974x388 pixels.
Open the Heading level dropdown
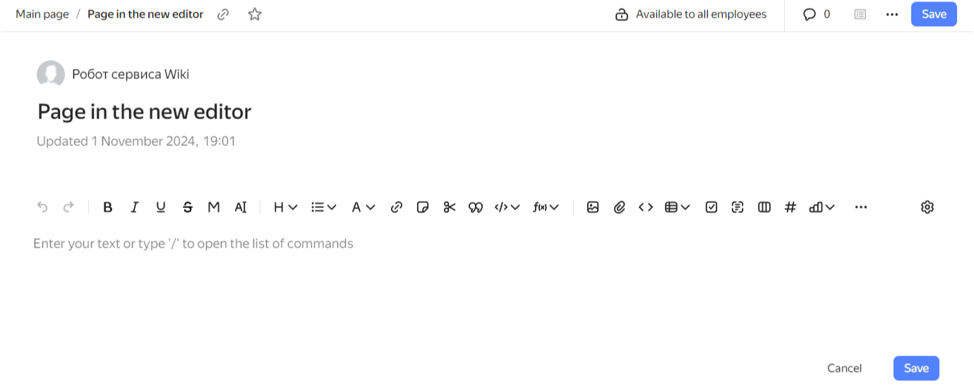tap(285, 207)
